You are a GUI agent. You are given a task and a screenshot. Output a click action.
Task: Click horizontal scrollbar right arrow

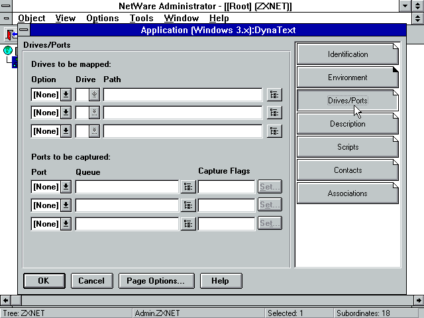pyautogui.click(x=419, y=300)
